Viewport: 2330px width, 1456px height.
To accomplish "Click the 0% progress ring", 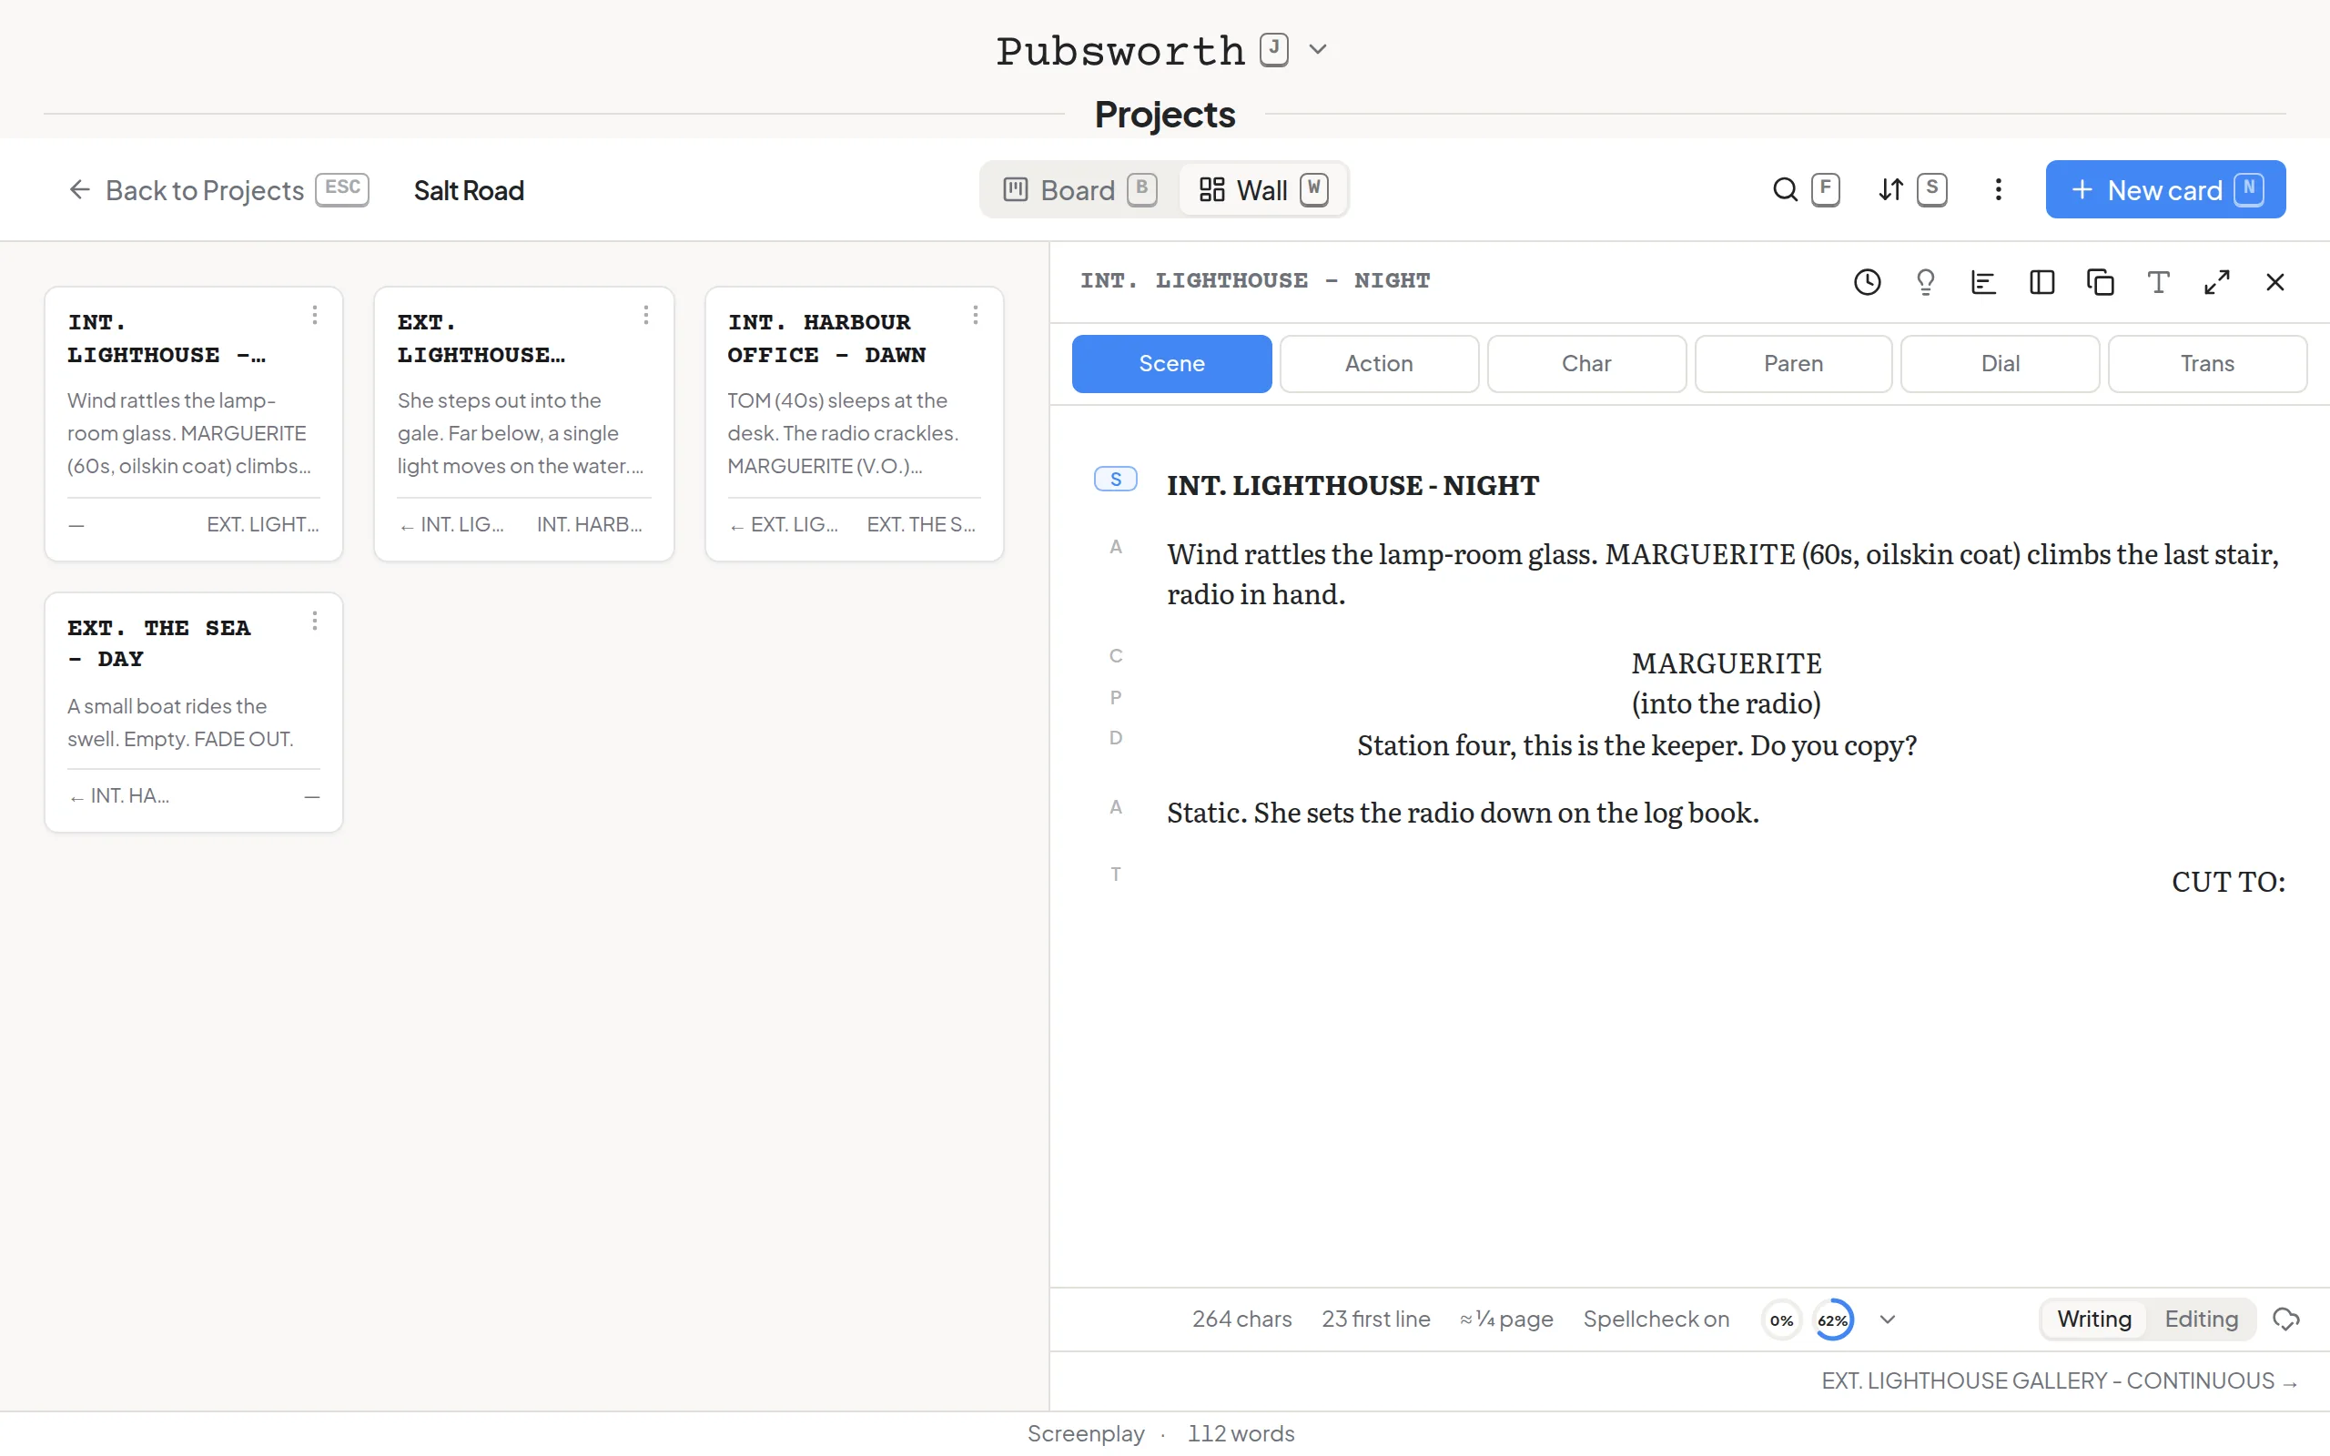I will pos(1780,1320).
